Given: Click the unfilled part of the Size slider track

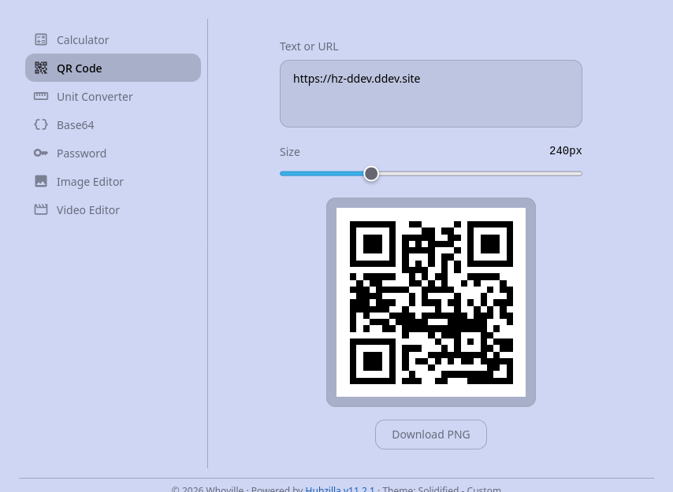Looking at the screenshot, I should 480,173.
